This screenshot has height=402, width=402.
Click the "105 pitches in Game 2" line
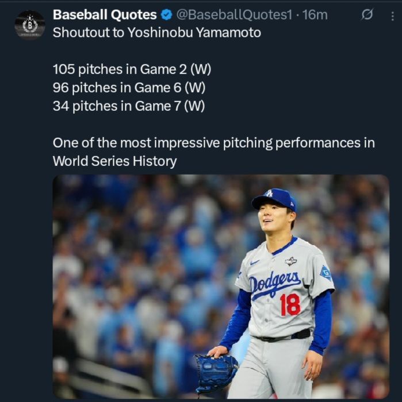(x=132, y=70)
